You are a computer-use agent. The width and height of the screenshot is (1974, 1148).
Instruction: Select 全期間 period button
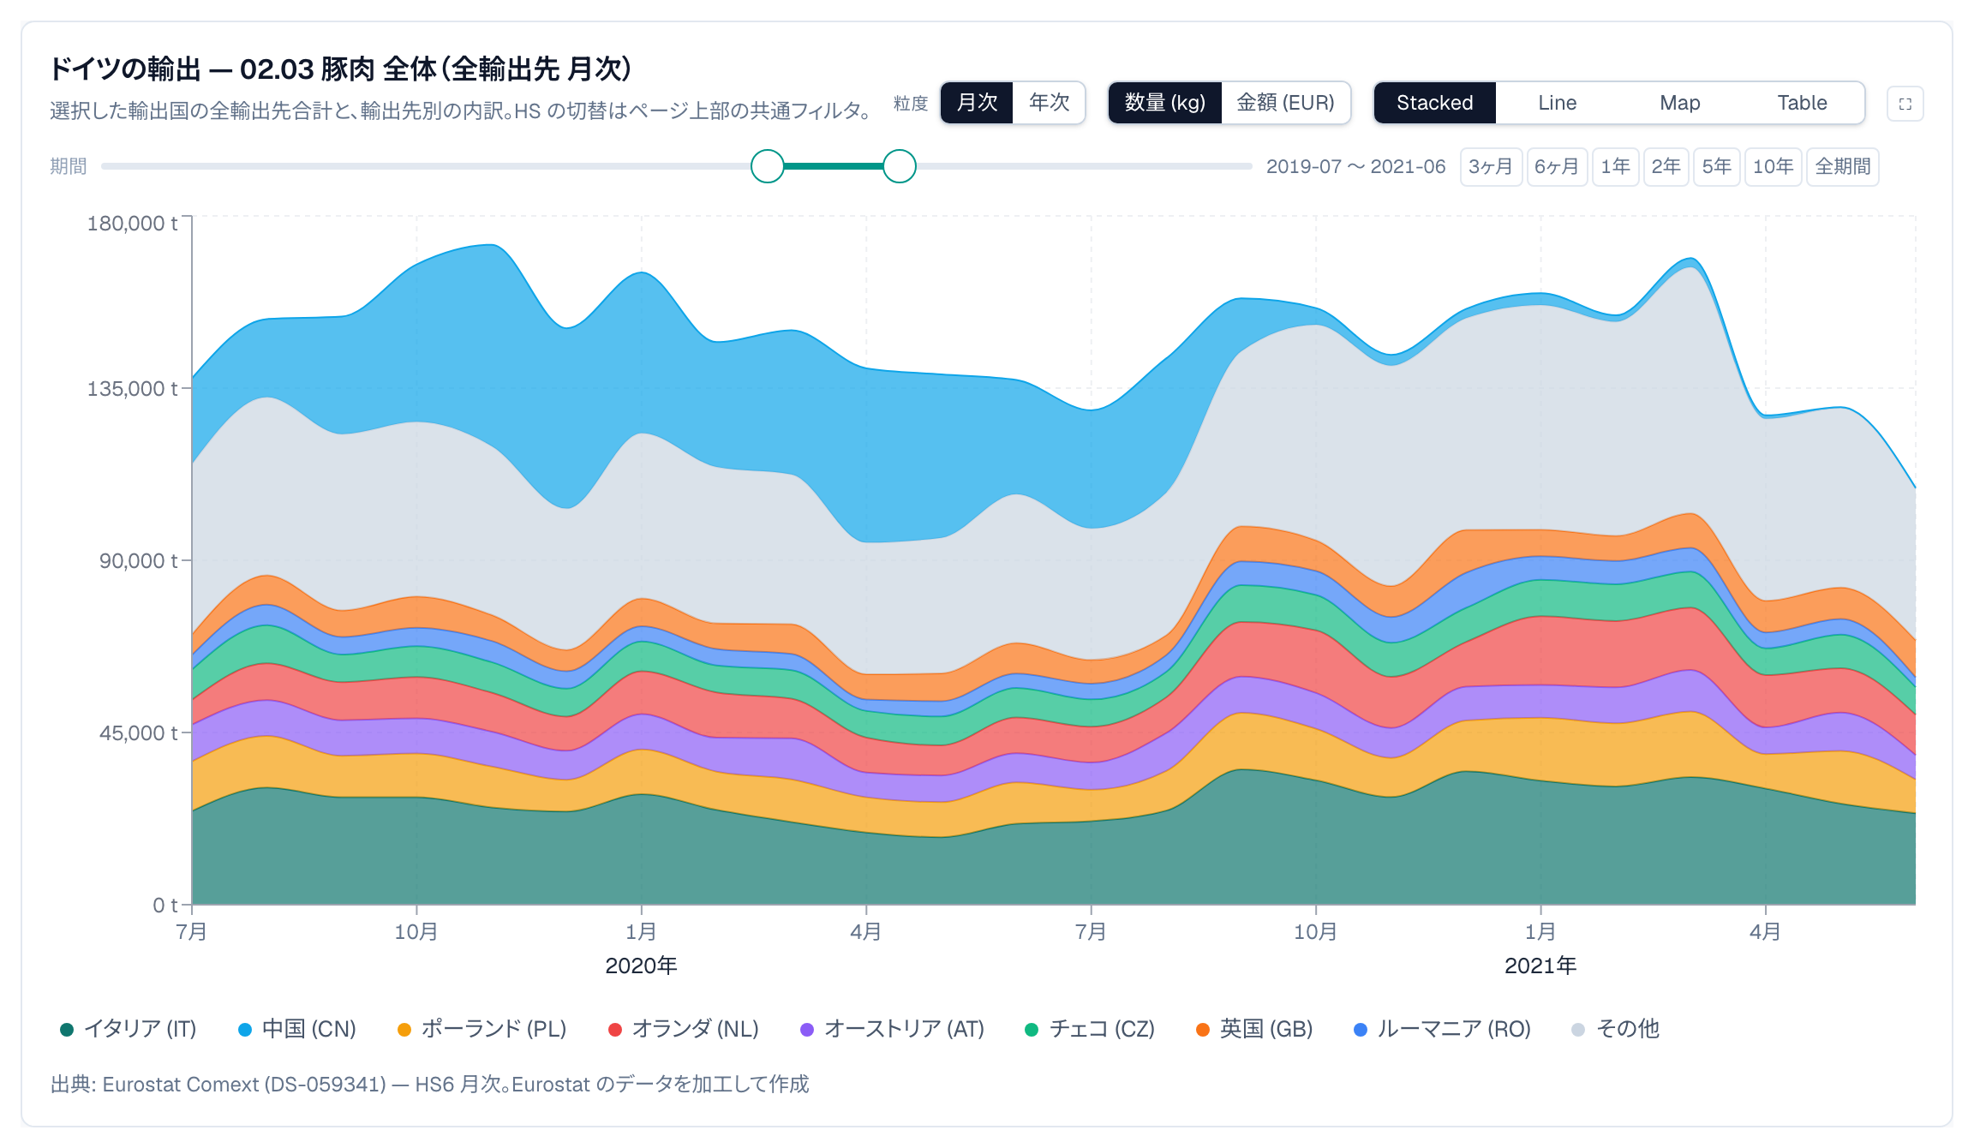1843,166
